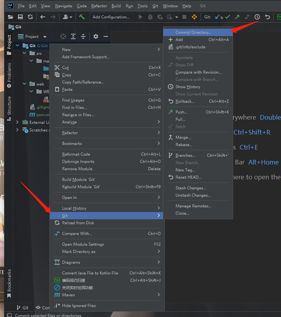Select Open Module Settings
Screen dimensions: 281x317
click(x=106, y=245)
